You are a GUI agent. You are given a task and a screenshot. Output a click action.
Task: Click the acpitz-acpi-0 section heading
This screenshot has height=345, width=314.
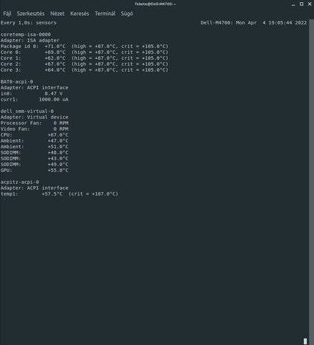click(x=19, y=182)
